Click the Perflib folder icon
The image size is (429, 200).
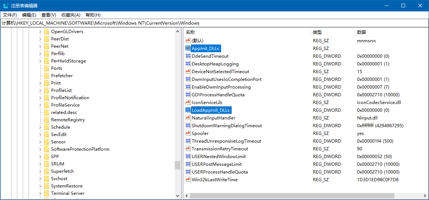(46, 53)
